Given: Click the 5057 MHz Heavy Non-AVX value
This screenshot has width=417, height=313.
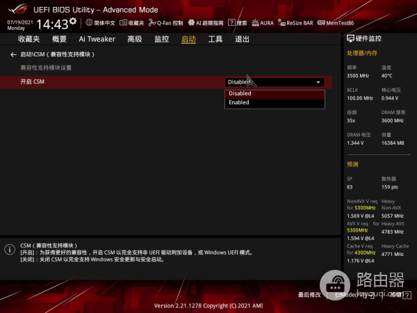Looking at the screenshot, I should click(393, 216).
